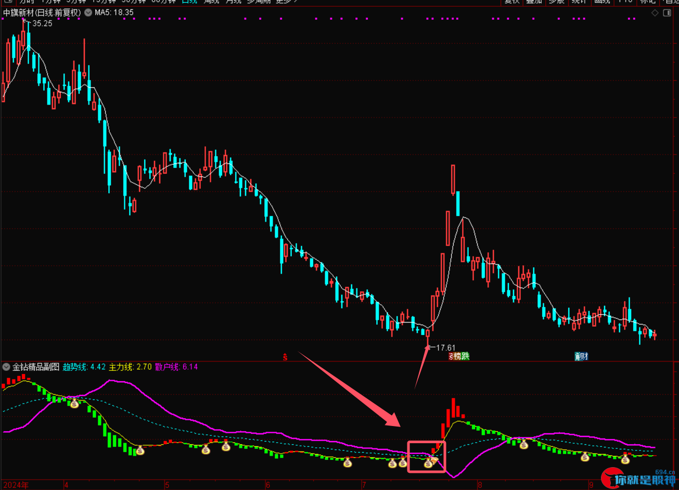Screen dimensions: 679x490
Task: Click the 35.25 high price label
Action: [x=42, y=23]
